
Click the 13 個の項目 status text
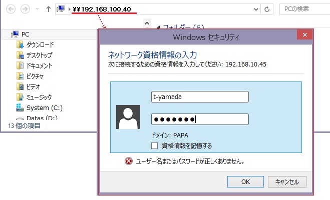click(24, 125)
